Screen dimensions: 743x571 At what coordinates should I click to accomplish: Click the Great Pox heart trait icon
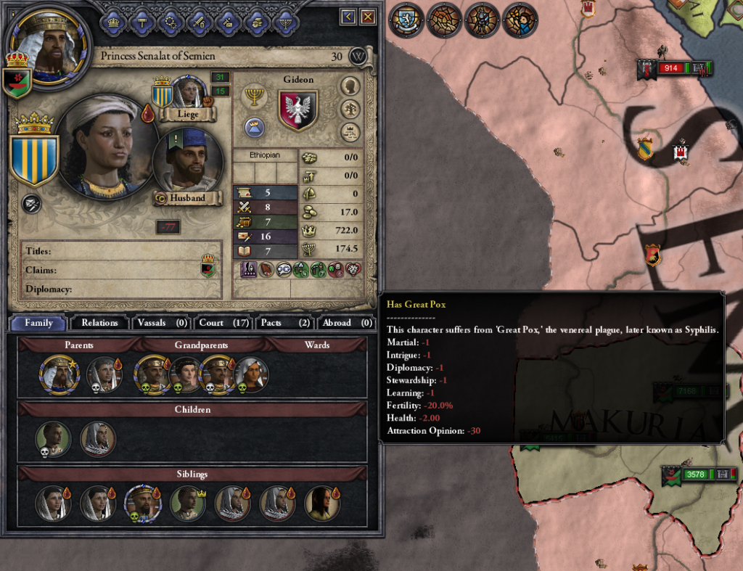353,270
